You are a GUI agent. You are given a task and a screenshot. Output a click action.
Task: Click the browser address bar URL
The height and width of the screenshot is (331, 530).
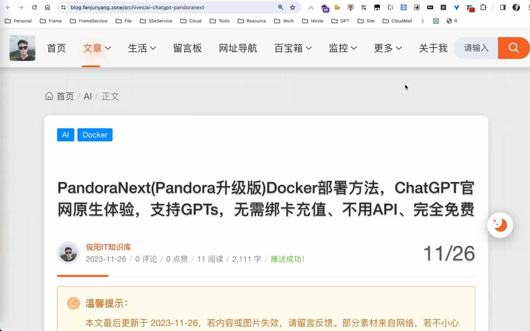(x=137, y=8)
